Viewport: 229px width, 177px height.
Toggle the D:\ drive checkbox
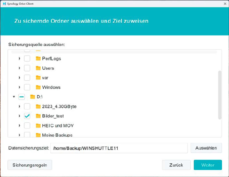(21, 97)
